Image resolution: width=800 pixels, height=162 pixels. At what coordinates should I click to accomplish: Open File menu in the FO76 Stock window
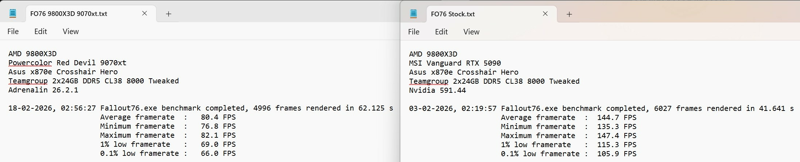(x=414, y=32)
